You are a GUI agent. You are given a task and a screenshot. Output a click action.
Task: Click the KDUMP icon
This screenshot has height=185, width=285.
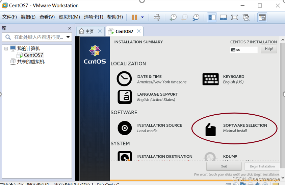[x=210, y=156]
